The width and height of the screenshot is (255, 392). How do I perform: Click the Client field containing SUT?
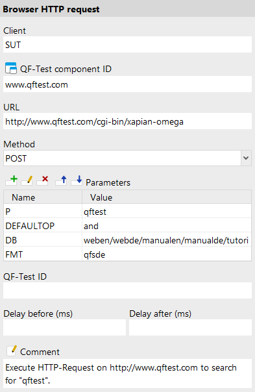pos(127,45)
